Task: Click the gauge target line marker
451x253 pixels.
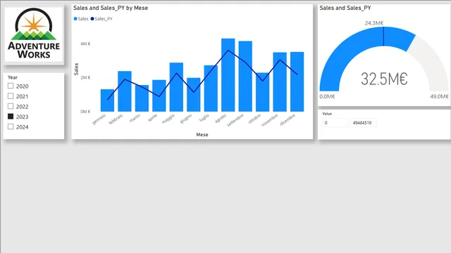Action: click(x=383, y=36)
